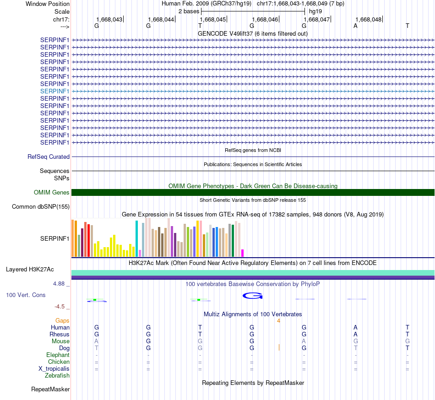435x400 pixels.
Task: Click the 4.88 PhyloP upper scale value
Action: [59, 284]
